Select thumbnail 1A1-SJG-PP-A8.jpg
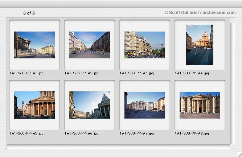The width and height of the screenshot is (242, 157). tap(200, 105)
